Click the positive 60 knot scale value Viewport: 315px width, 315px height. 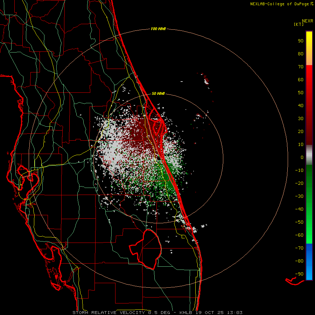(x=301, y=79)
